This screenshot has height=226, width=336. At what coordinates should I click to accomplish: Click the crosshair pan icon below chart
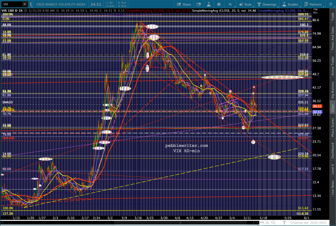267,223
